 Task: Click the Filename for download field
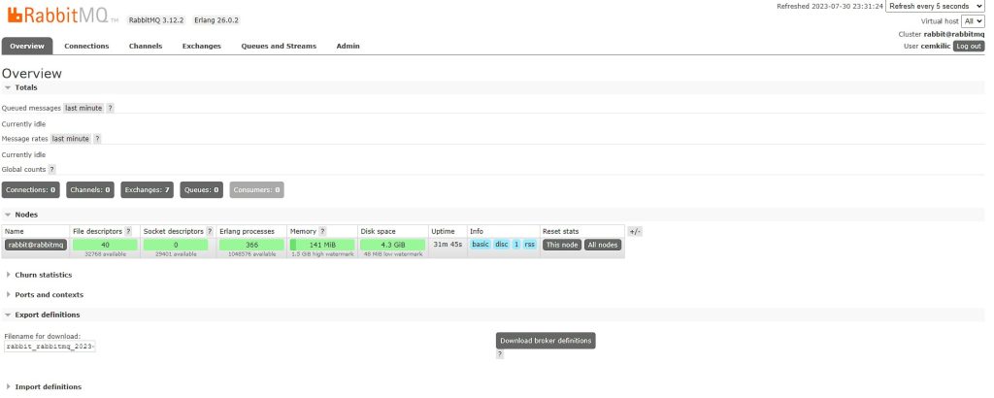point(50,346)
